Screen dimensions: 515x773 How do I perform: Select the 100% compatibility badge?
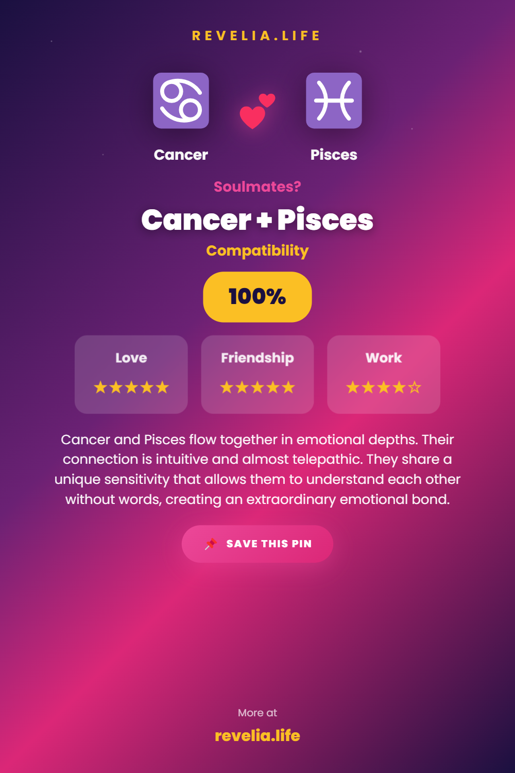point(257,297)
